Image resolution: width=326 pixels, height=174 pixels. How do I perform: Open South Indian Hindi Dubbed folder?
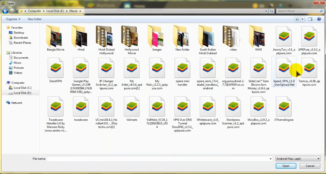click(208, 39)
